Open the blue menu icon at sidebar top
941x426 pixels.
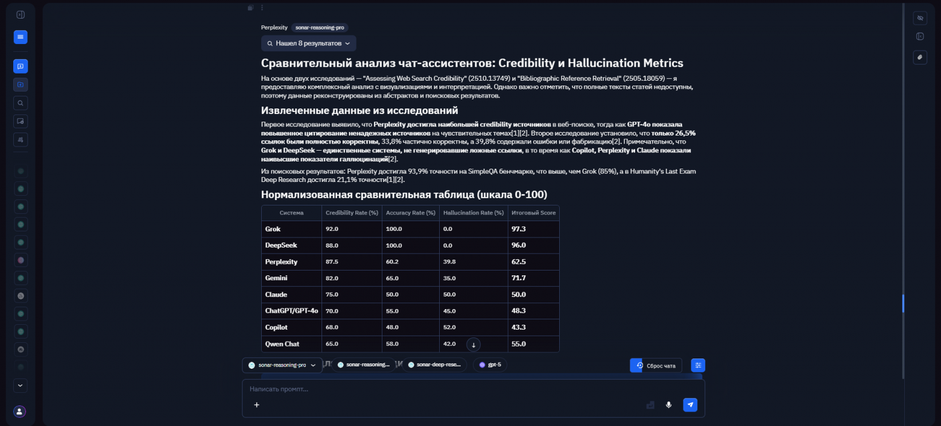tap(20, 37)
